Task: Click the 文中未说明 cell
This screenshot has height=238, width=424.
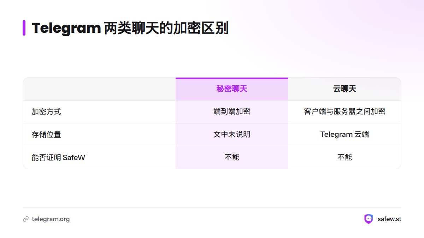Action: (232, 135)
